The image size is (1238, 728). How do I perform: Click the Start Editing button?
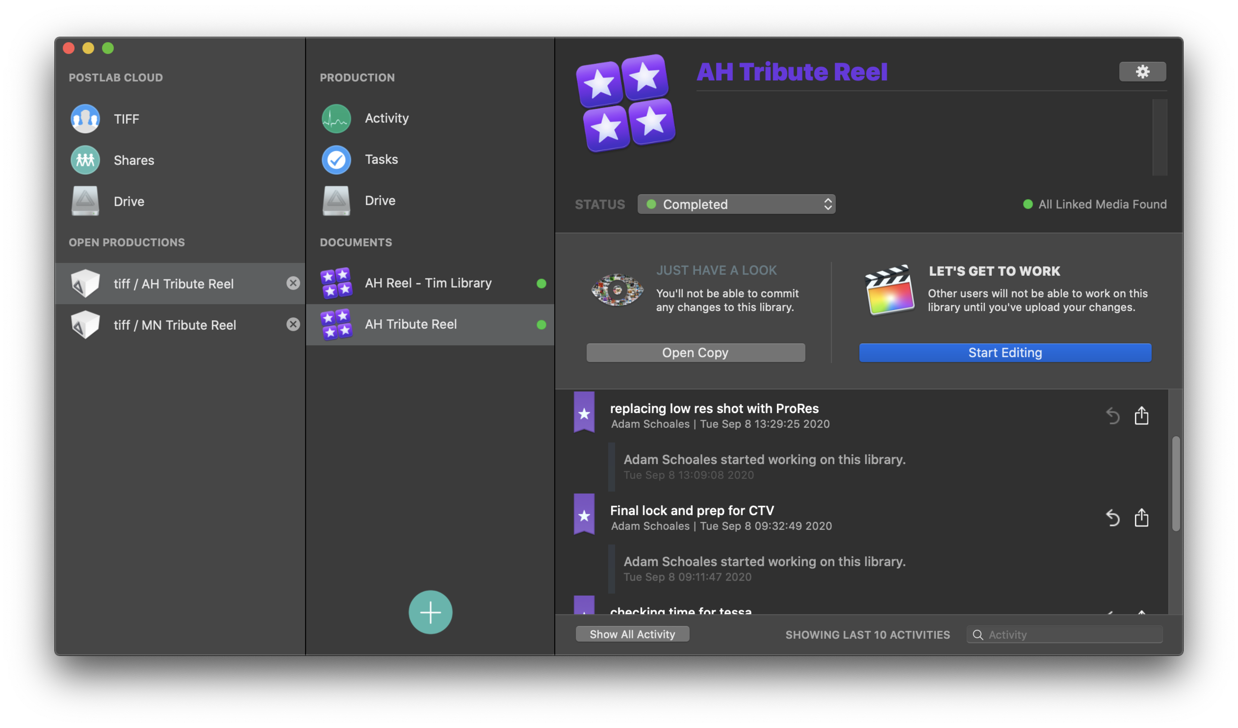(x=1005, y=353)
